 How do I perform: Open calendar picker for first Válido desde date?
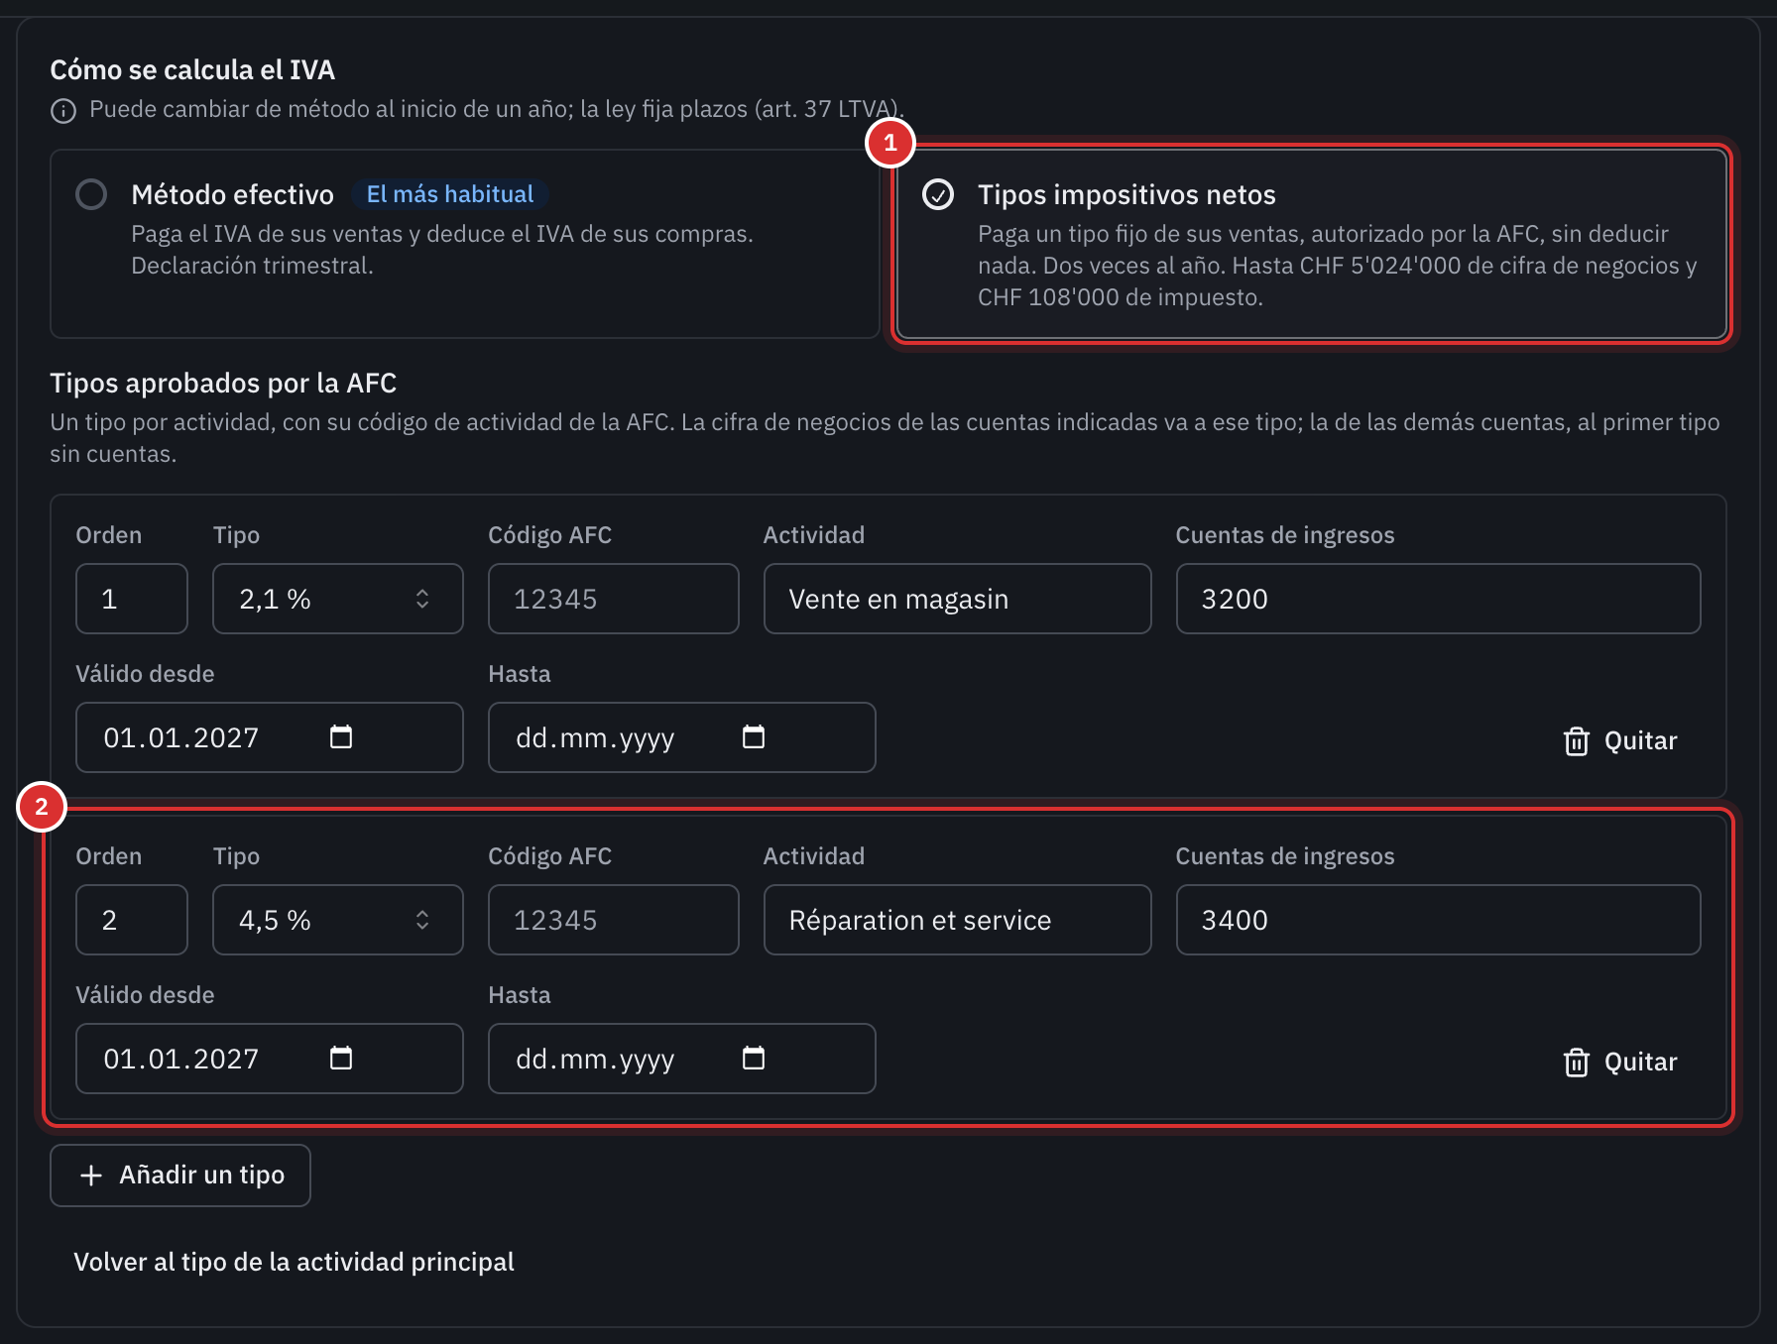[341, 736]
